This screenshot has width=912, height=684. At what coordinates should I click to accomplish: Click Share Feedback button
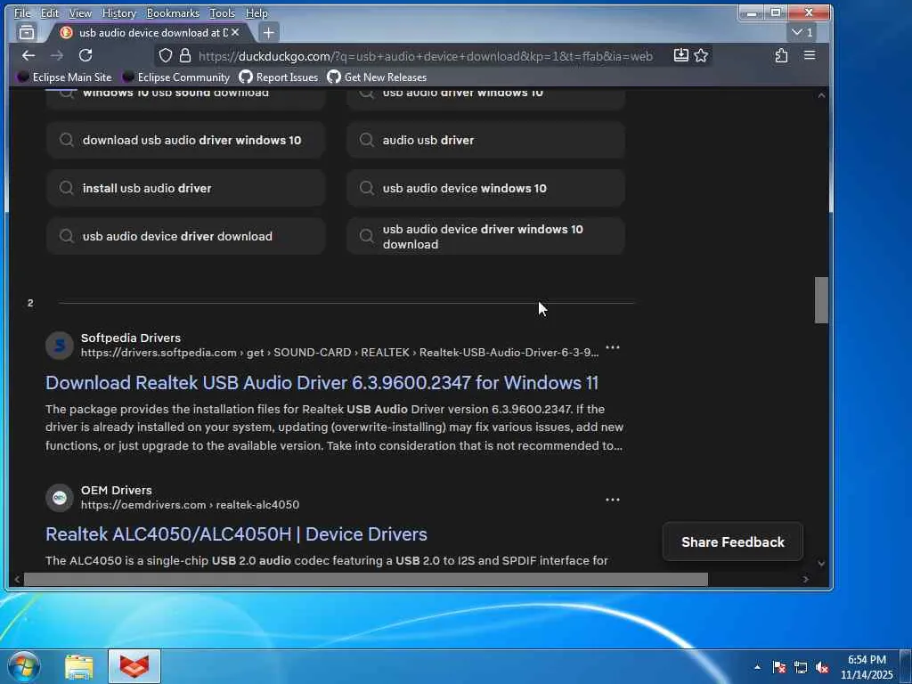733,542
